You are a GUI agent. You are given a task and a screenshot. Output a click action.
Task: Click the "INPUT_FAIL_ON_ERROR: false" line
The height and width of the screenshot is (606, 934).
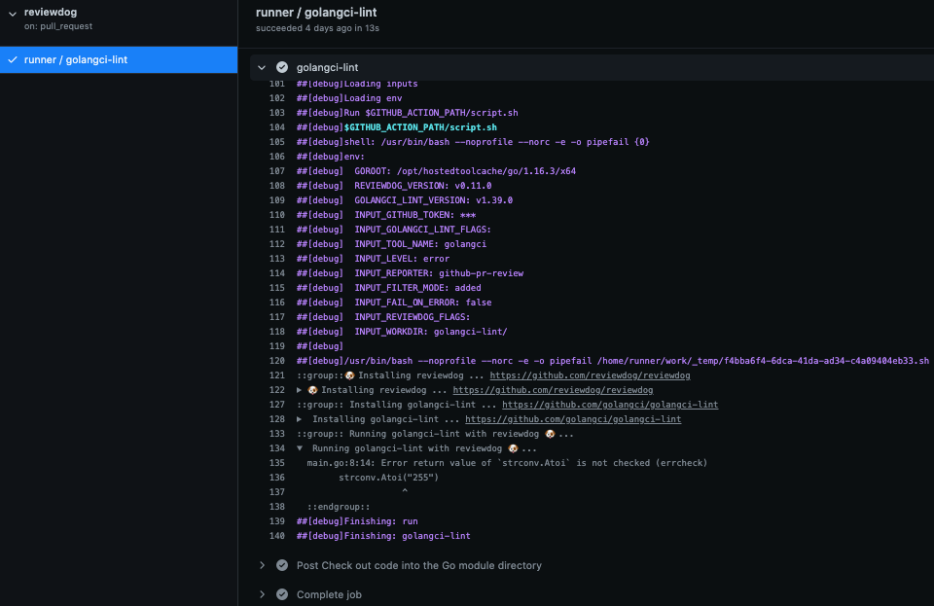pos(423,303)
